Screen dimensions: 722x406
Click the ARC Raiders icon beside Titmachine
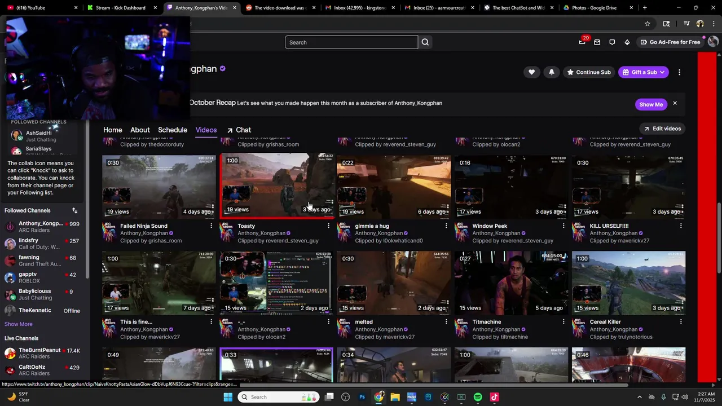coord(461,329)
